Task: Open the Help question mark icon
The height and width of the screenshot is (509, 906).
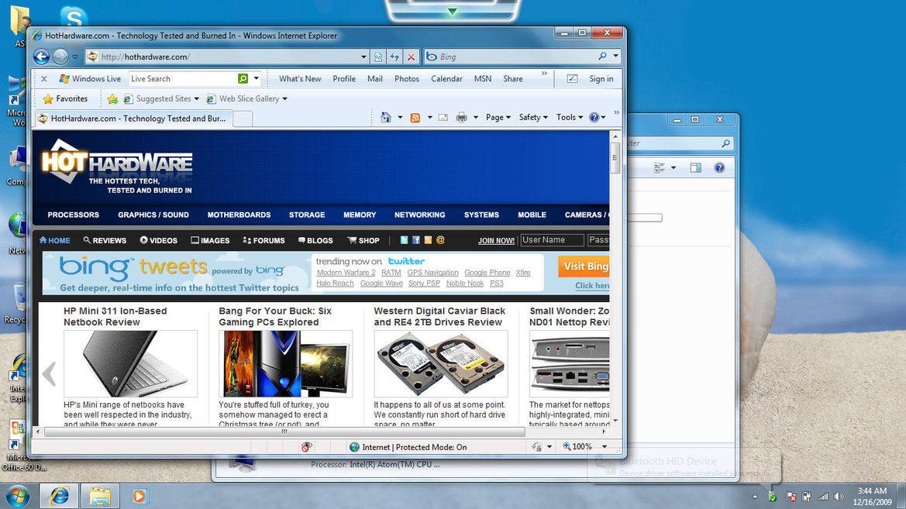Action: click(x=594, y=117)
